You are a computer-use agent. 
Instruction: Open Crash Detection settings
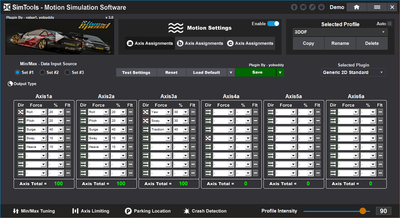tap(205, 211)
